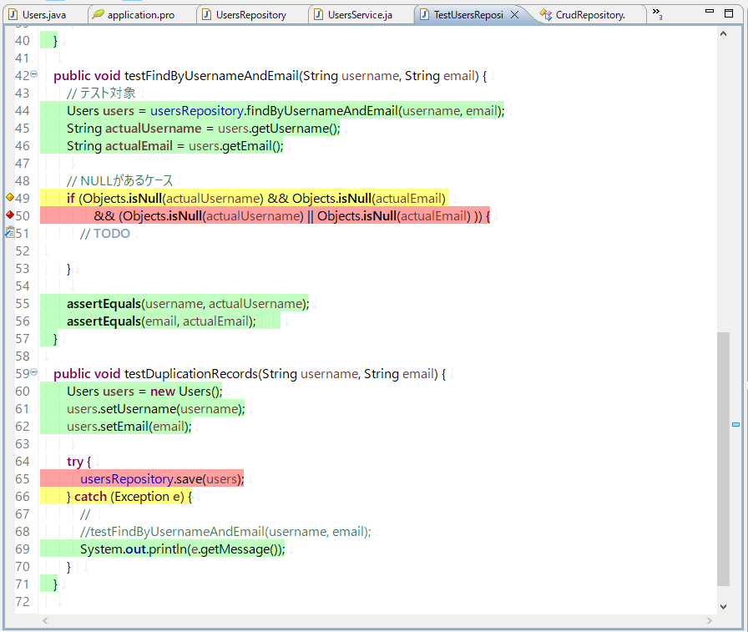Maximize the editor area
This screenshot has width=748, height=632.
pos(729,13)
